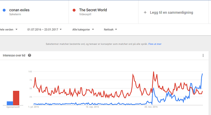
Task: Edit The Secret World comparison term
Action: tap(93, 10)
